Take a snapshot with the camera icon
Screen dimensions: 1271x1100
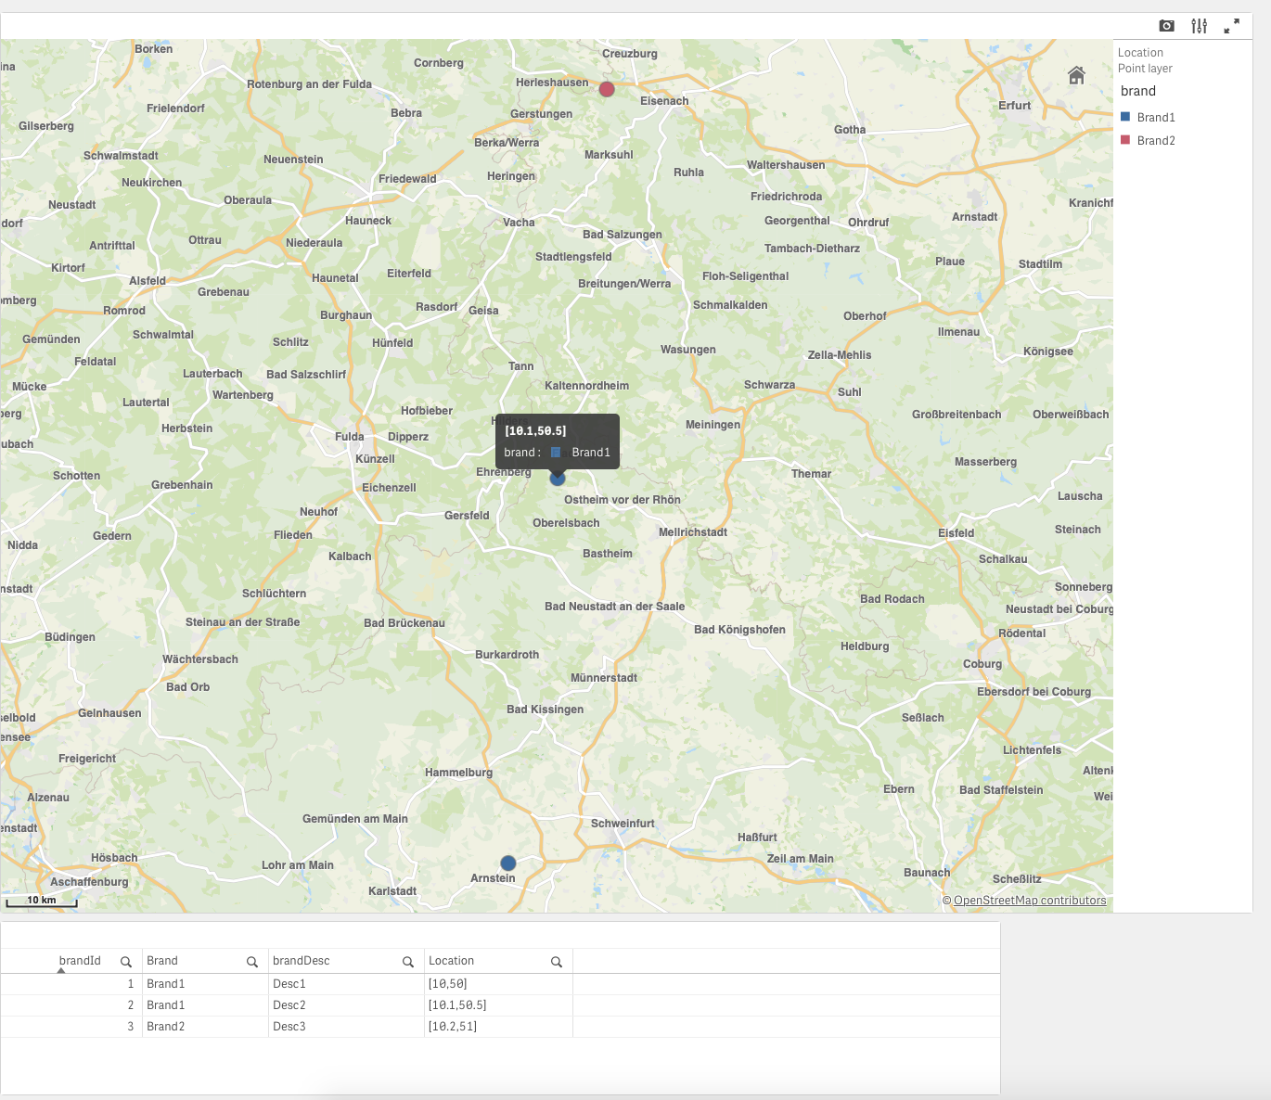pos(1167,26)
